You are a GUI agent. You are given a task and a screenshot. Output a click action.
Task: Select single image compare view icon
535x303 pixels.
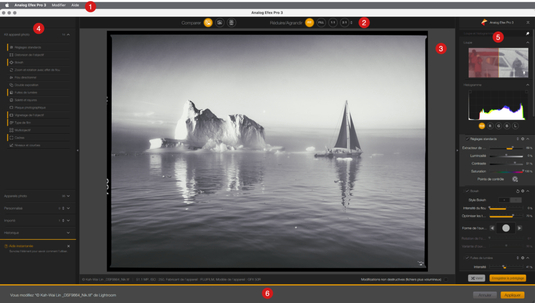tap(208, 22)
